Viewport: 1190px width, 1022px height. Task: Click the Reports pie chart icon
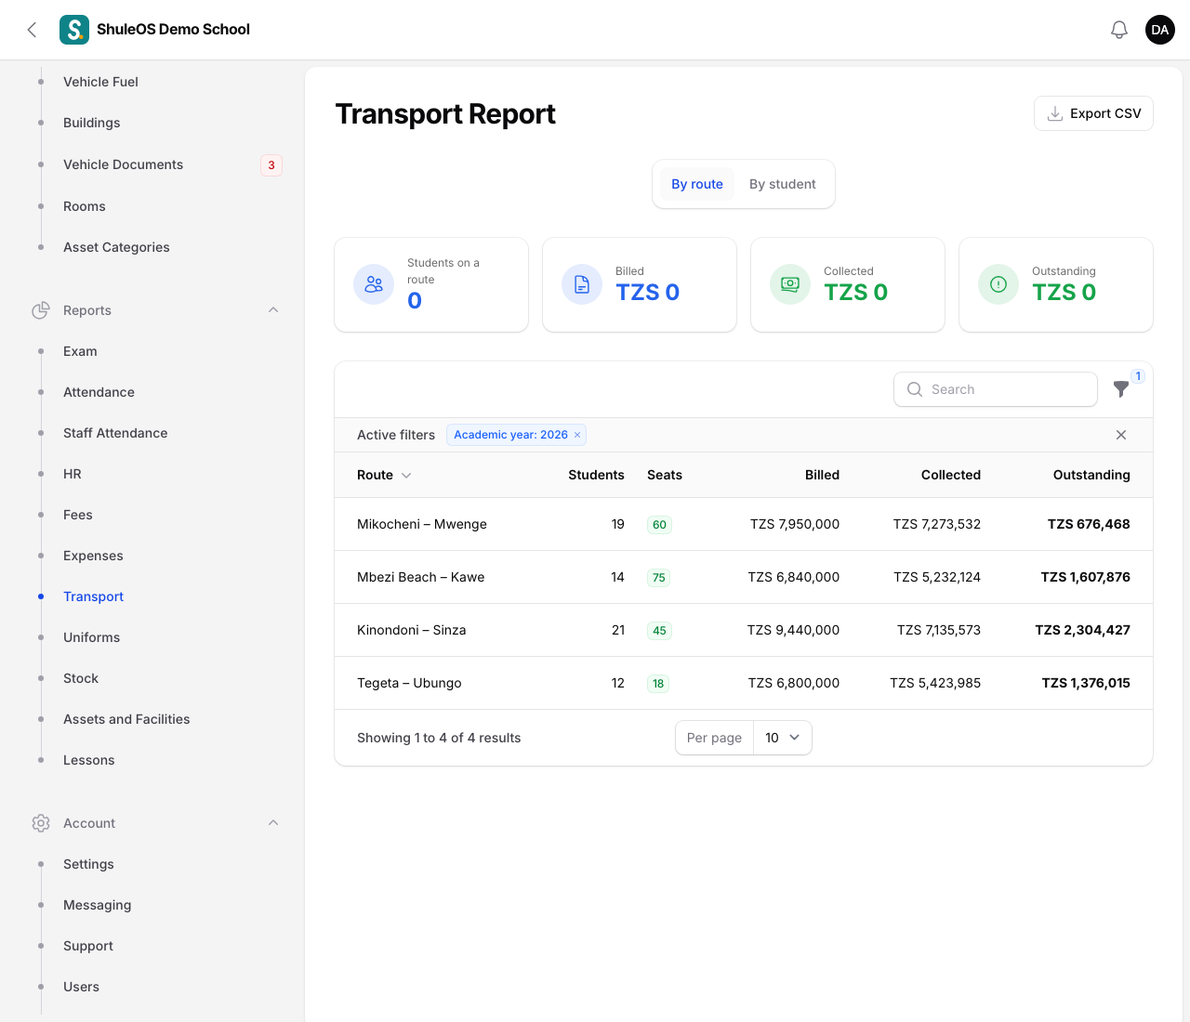[41, 310]
